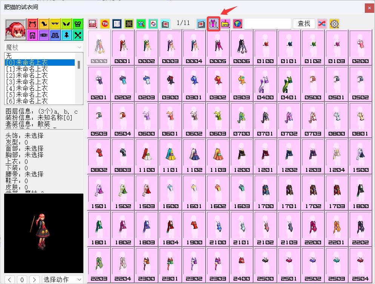Click the globe toolbar icon

tap(237, 24)
